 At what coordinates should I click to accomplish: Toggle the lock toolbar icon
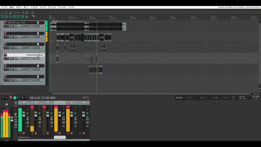pos(27,17)
